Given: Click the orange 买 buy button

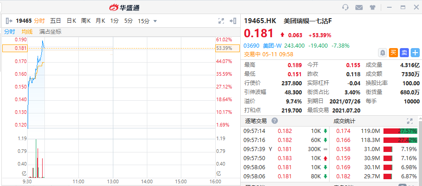Looking at the screenshot, I should (393, 53).
